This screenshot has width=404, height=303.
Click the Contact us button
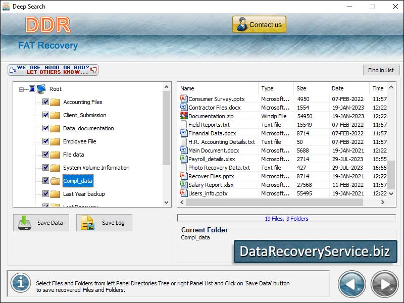[259, 24]
